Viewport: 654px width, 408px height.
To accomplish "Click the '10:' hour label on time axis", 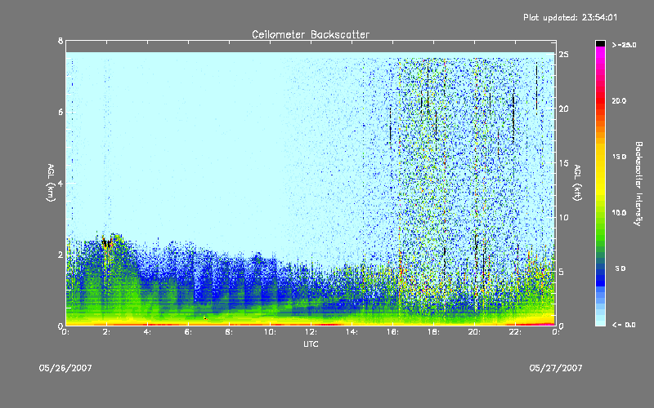I will click(271, 332).
